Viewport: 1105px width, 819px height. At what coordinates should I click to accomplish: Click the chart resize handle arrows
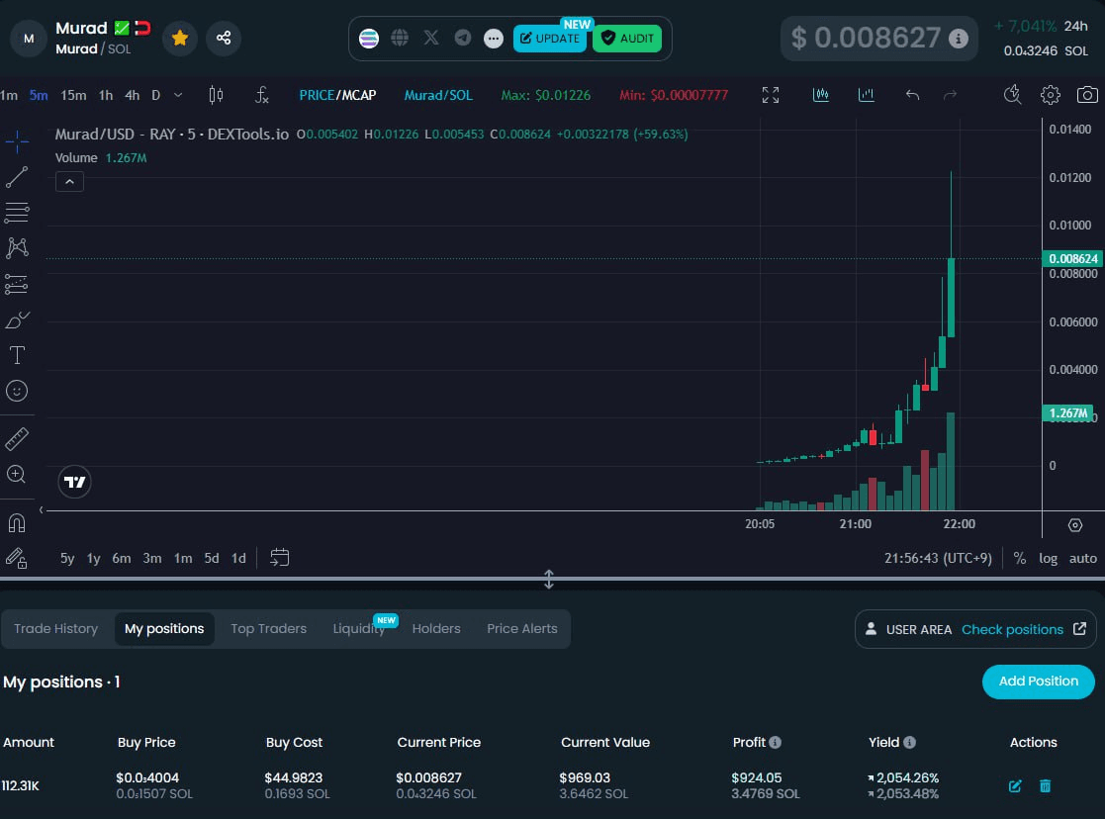pyautogui.click(x=549, y=580)
